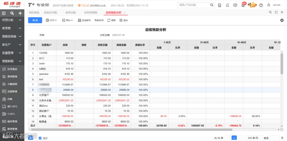Collapse the sidebar with the hamburger icon
Viewport: 287px width, 141px height.
[4, 13]
